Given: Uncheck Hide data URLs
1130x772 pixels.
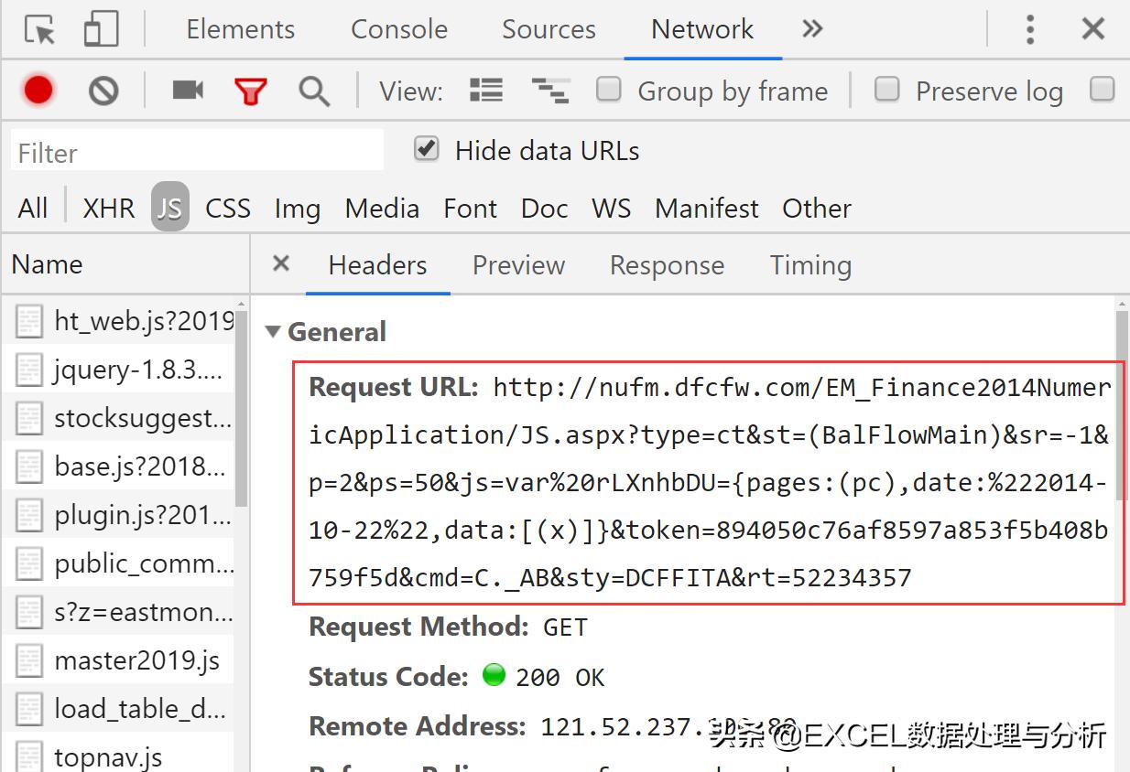Looking at the screenshot, I should pyautogui.click(x=425, y=149).
